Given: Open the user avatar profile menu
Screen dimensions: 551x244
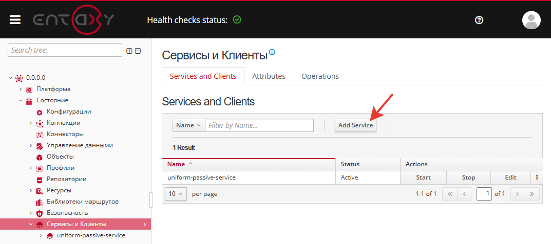Looking at the screenshot, I should click(x=531, y=20).
